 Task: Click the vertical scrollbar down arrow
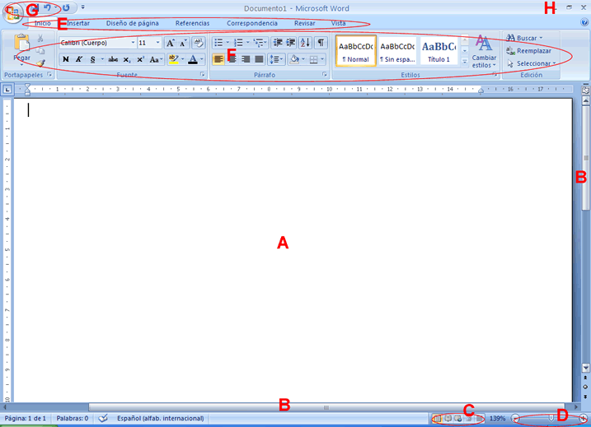585,368
